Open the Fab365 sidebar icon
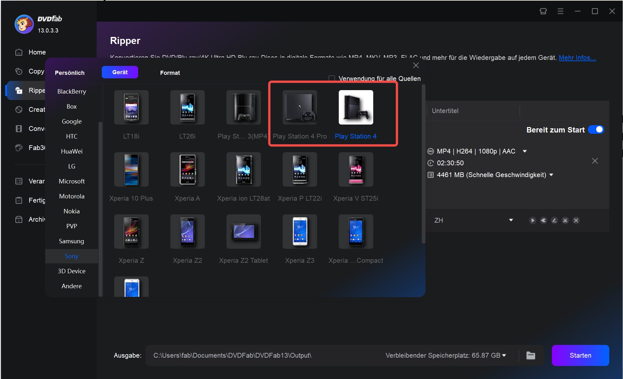Viewport: 623px width, 379px height. [x=19, y=148]
